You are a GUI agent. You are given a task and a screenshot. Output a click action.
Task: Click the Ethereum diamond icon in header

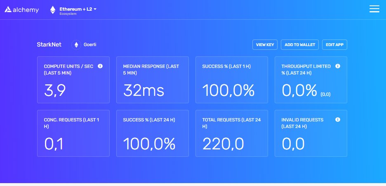[x=53, y=10]
